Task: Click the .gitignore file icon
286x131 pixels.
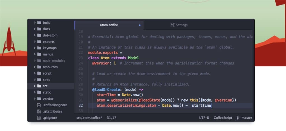Action: [39, 118]
